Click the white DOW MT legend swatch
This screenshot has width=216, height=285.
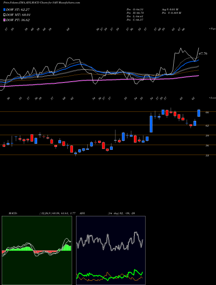pyautogui.click(x=4, y=15)
